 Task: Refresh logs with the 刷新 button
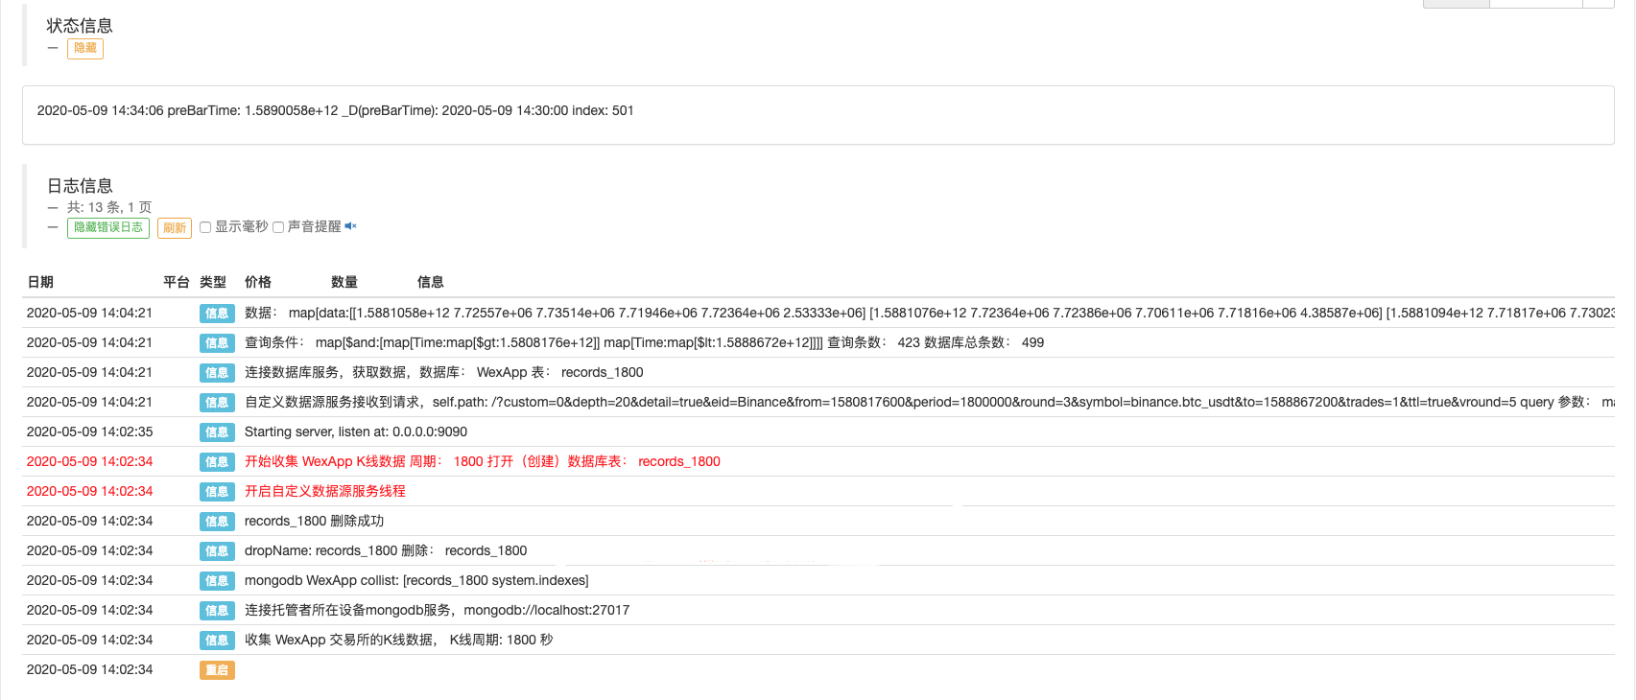point(175,227)
